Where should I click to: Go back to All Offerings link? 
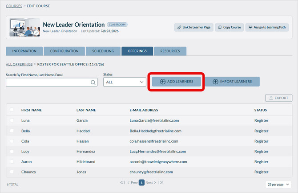[19, 64]
